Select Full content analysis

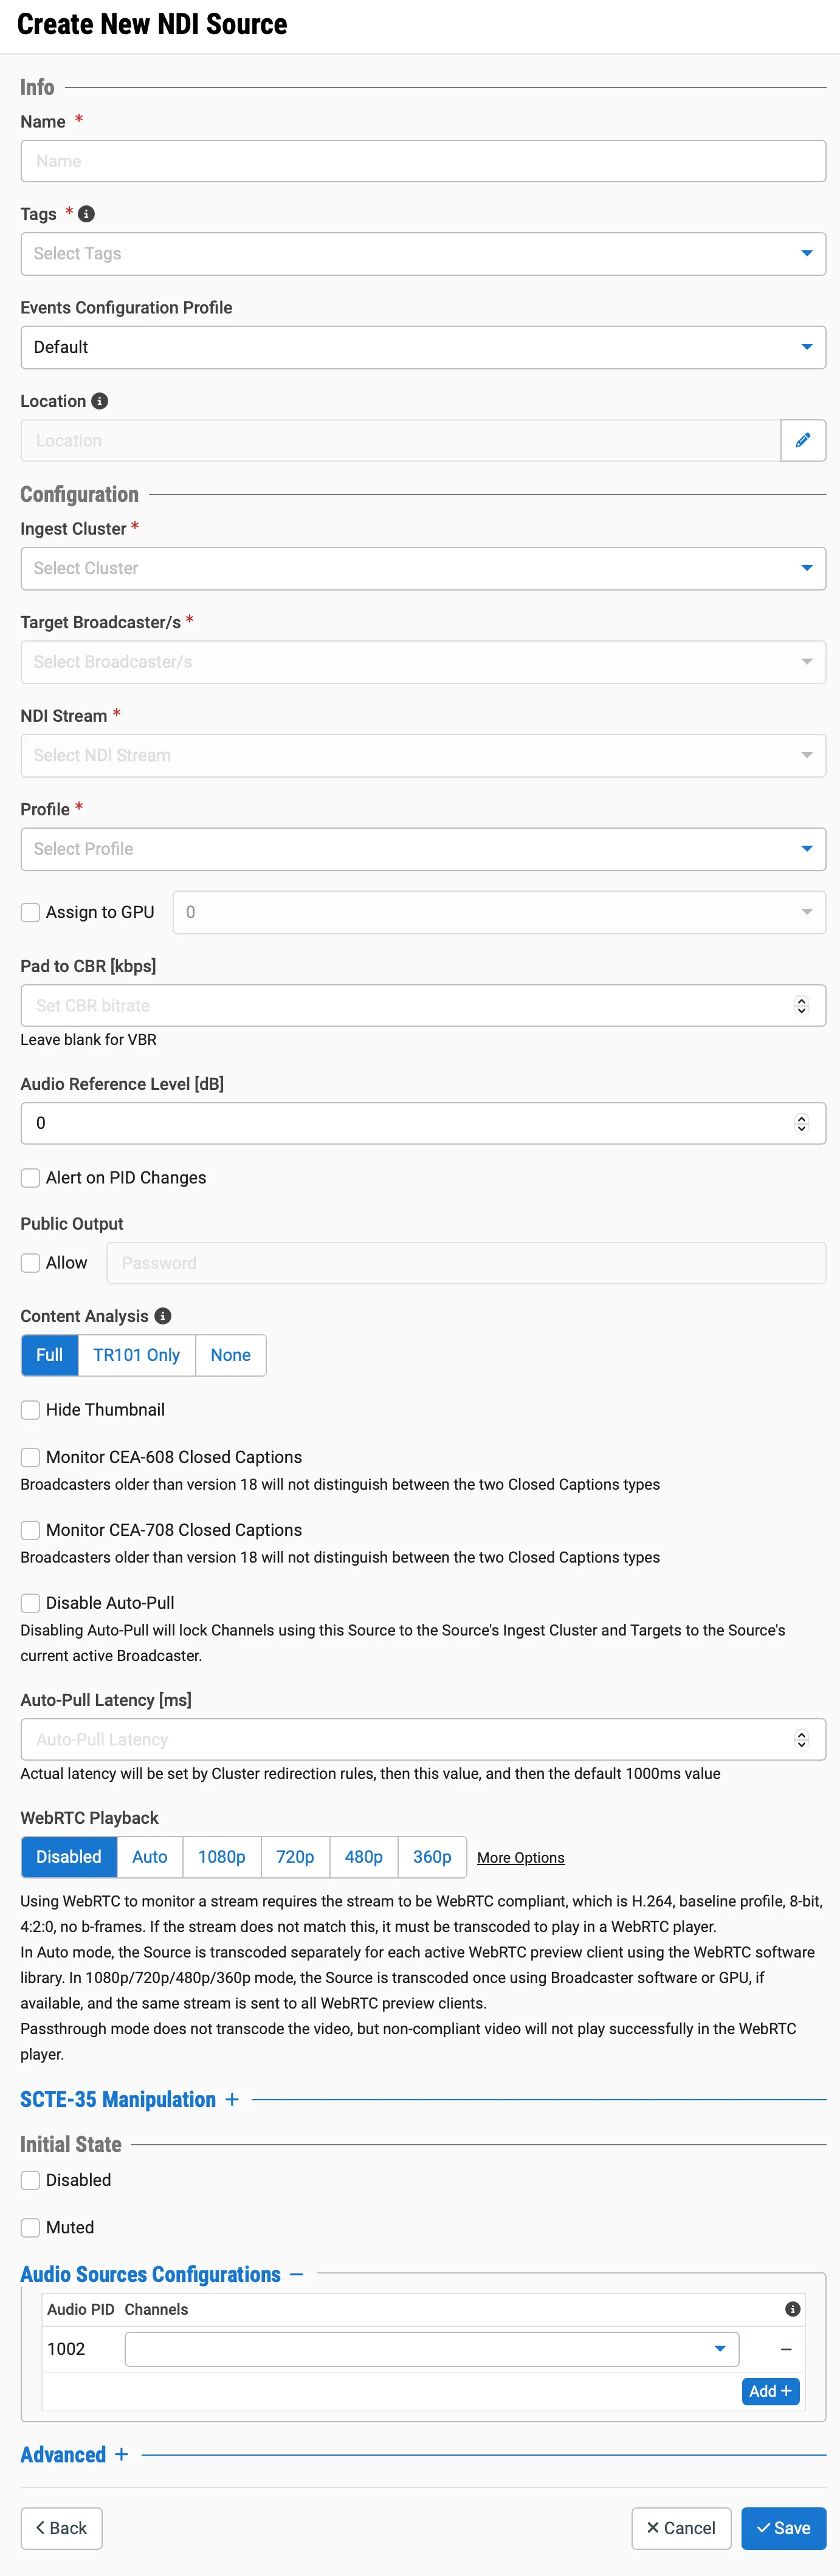pos(49,1355)
